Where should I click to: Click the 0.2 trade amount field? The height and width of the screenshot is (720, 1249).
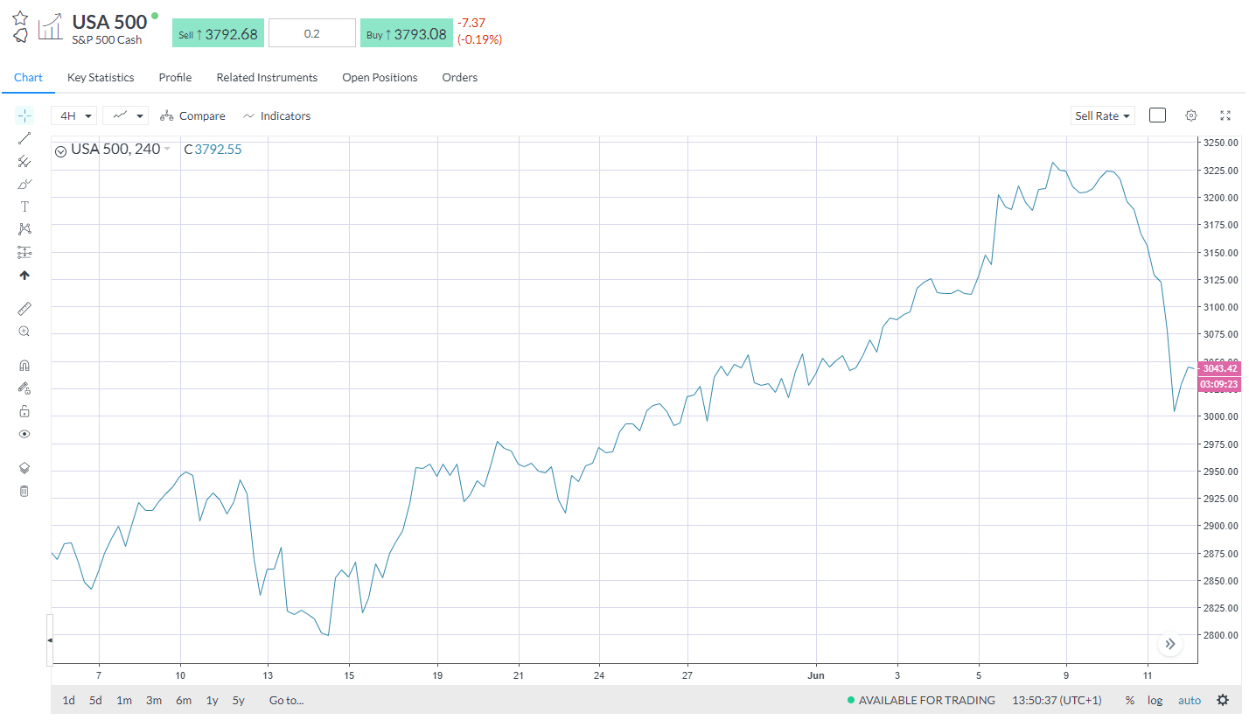tap(311, 31)
